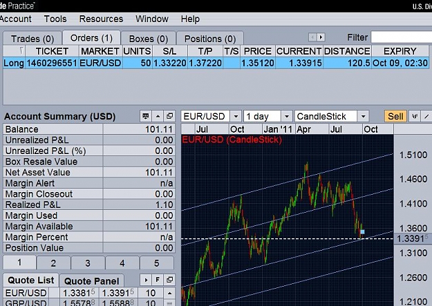Image resolution: width=432 pixels, height=306 pixels.
Task: Switch to layout tab 3
Action: [x=88, y=263]
